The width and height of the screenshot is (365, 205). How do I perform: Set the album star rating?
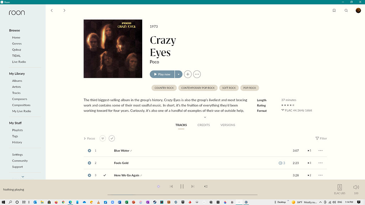pyautogui.click(x=288, y=105)
